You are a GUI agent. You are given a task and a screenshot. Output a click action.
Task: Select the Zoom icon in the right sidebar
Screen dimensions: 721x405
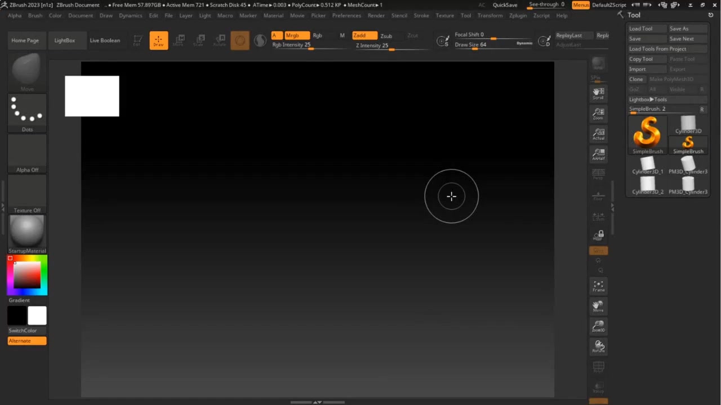click(598, 114)
